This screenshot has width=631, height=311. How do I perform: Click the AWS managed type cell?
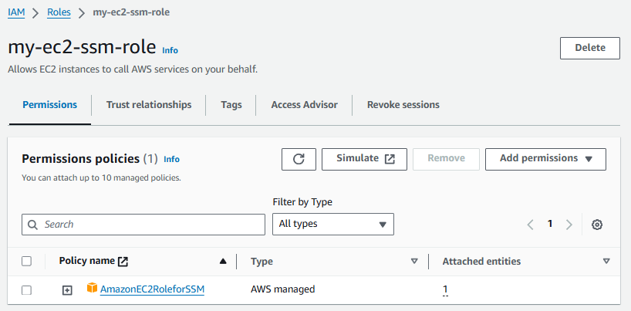282,289
